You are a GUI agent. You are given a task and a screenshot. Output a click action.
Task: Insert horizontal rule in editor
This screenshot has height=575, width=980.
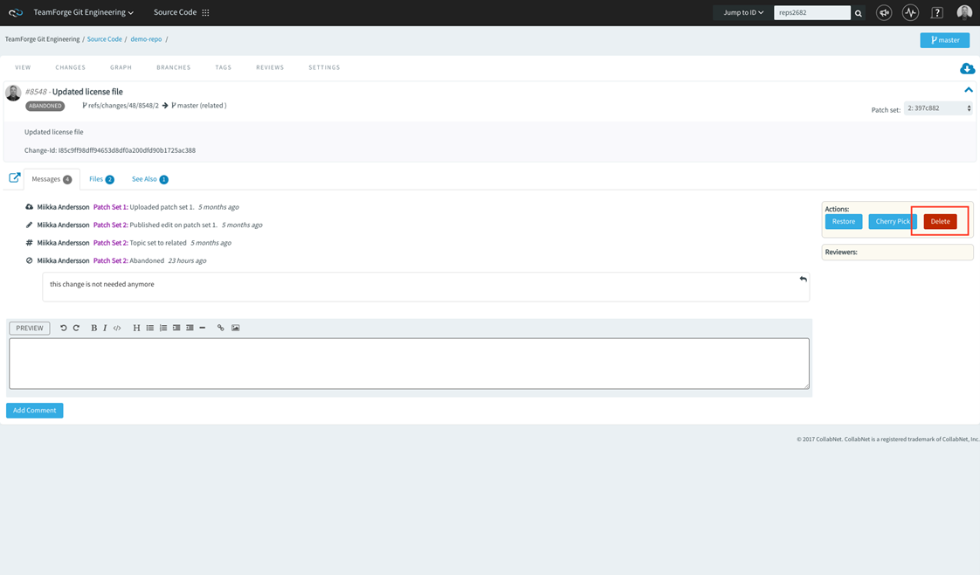203,328
